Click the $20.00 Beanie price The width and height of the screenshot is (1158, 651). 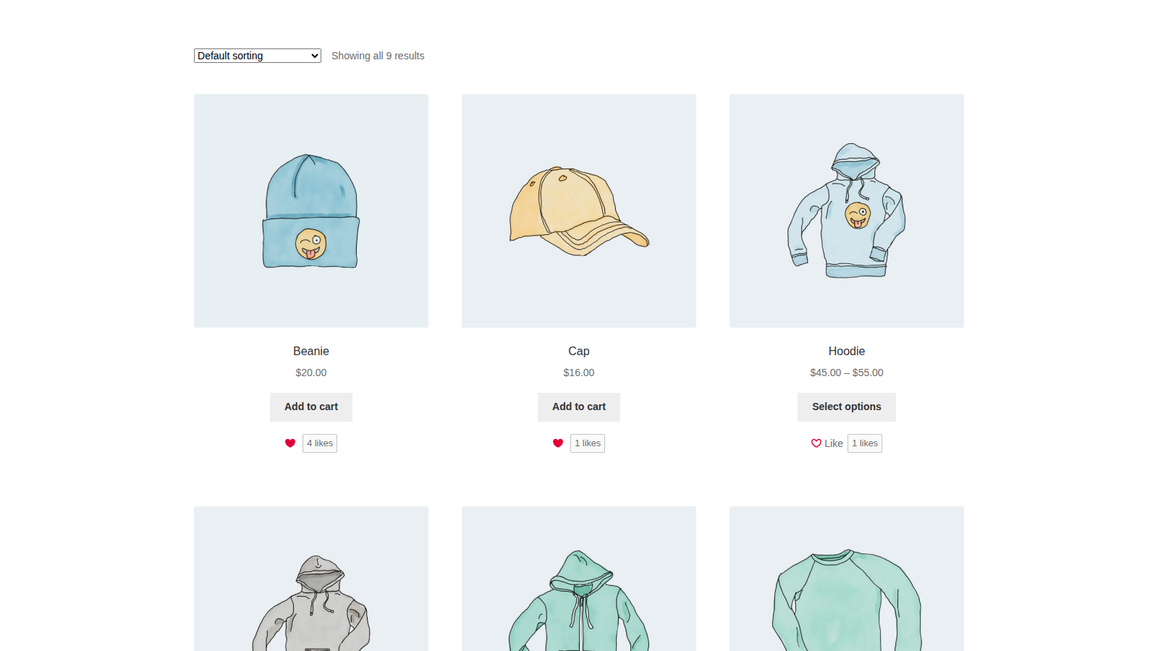point(311,373)
